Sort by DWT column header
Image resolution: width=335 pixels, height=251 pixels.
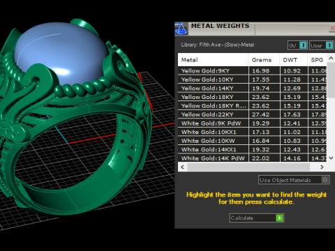point(293,60)
